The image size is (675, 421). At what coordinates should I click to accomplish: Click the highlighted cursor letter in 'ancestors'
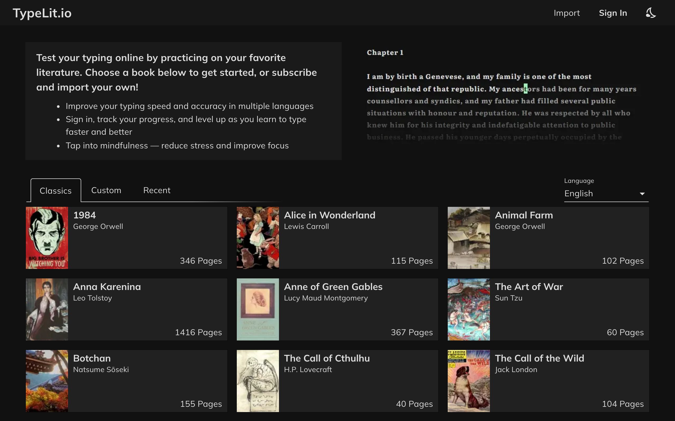coord(525,89)
